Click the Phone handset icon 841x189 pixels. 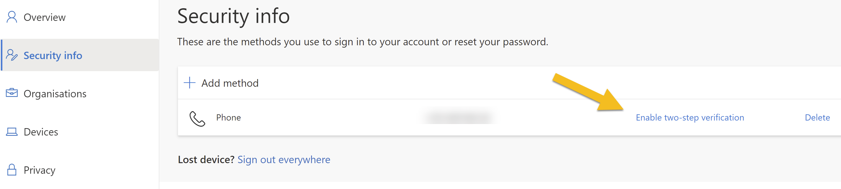pos(197,119)
